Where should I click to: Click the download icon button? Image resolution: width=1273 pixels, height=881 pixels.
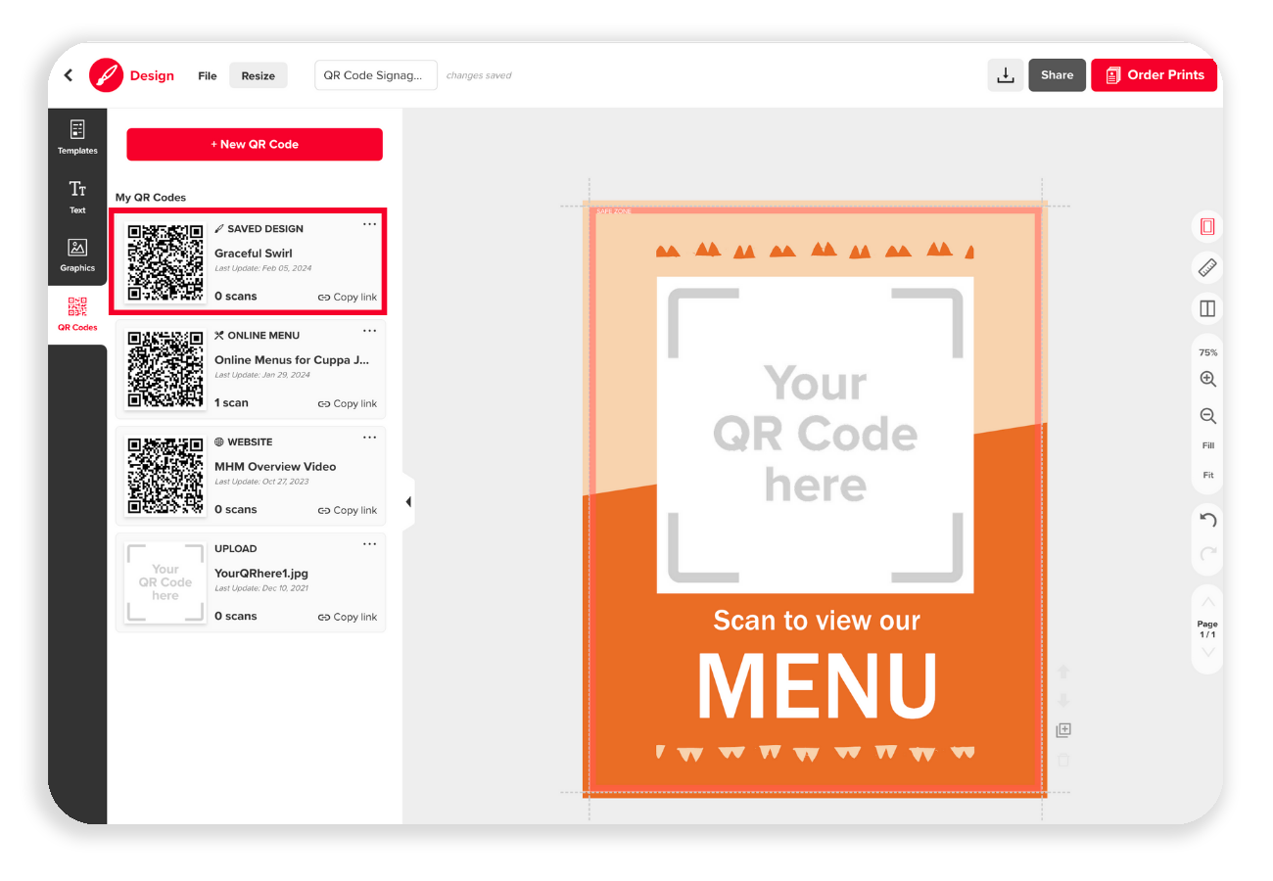pyautogui.click(x=1006, y=75)
